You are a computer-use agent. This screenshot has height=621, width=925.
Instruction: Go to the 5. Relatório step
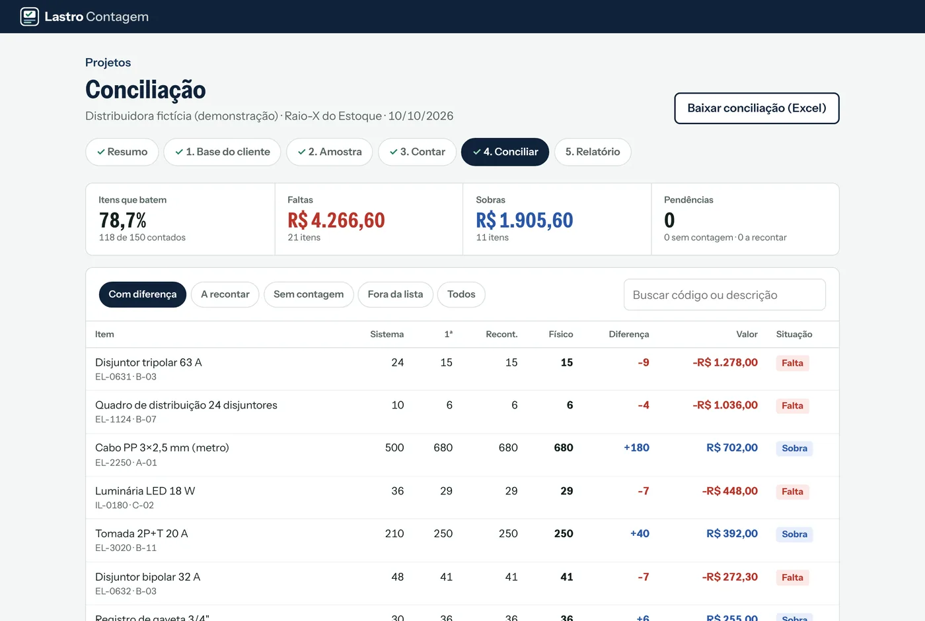pyautogui.click(x=593, y=152)
